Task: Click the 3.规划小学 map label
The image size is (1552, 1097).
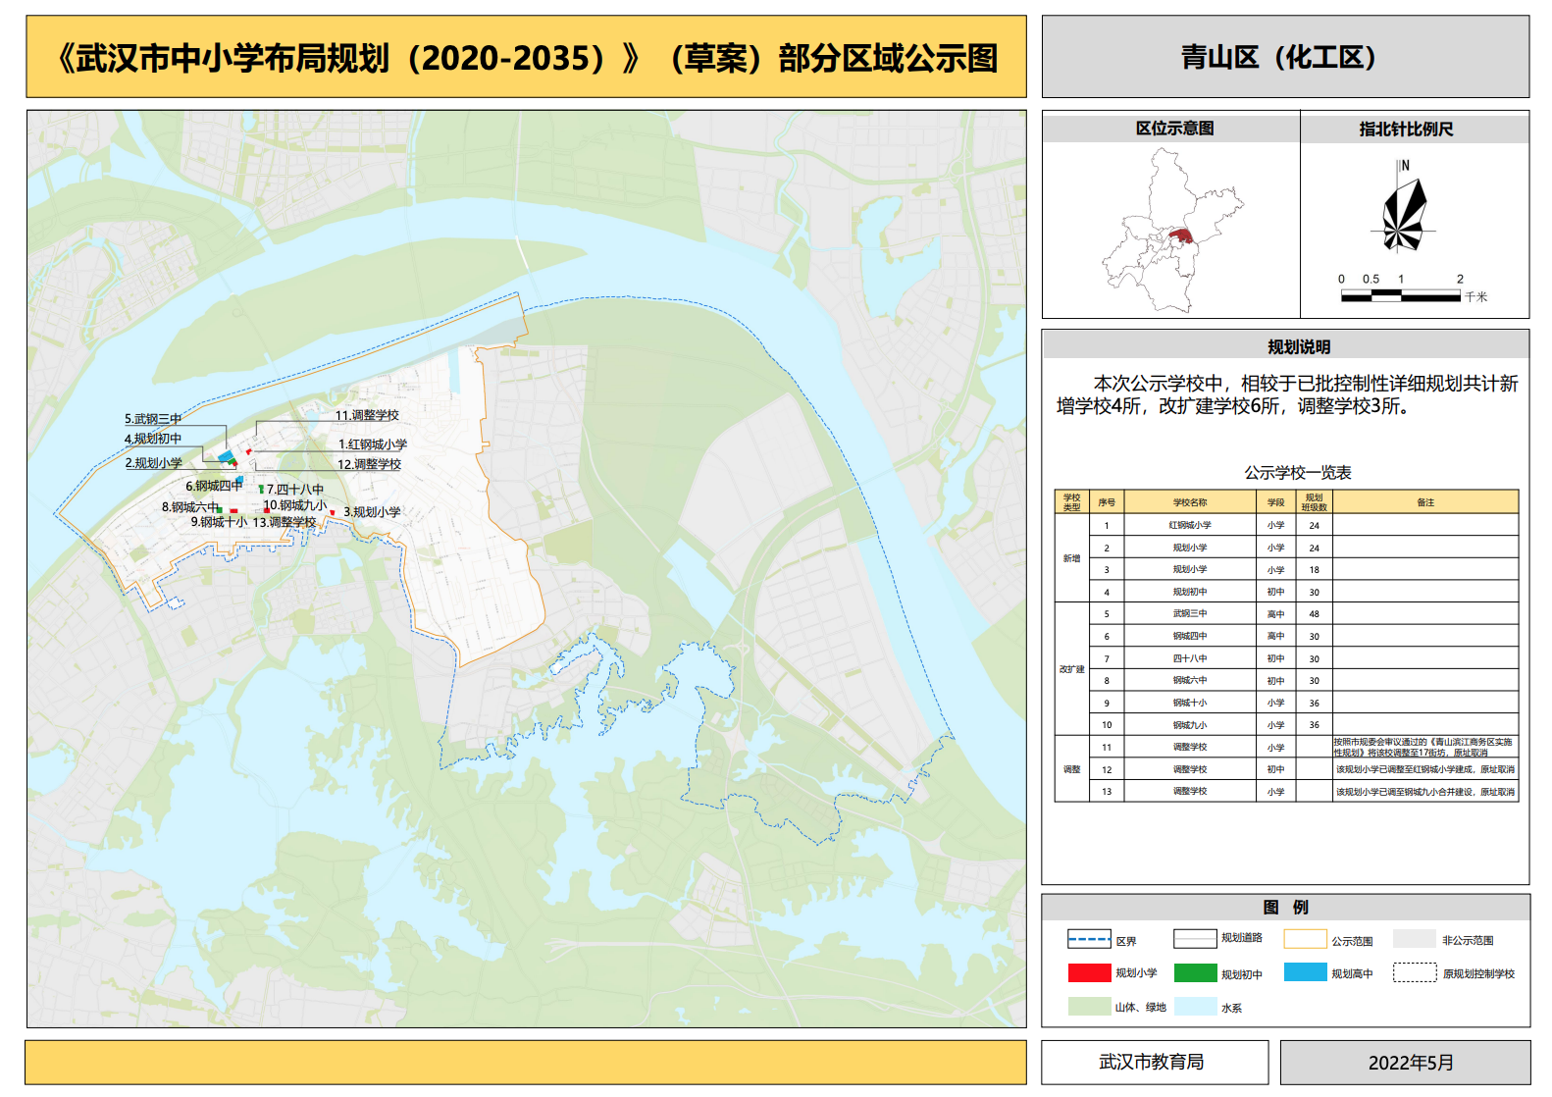Action: [372, 512]
